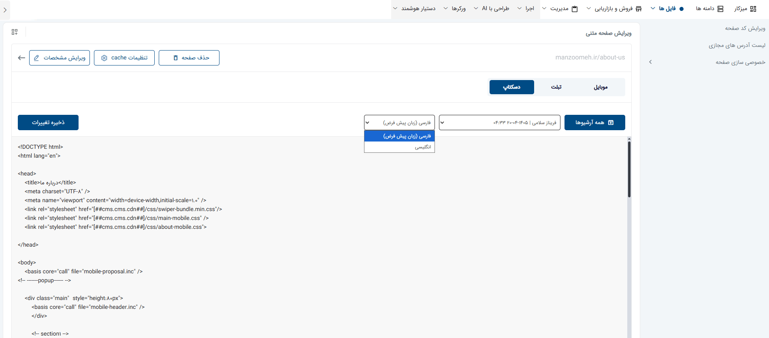Viewport: 769px width, 338px height.
Task: Click the میزکار dashboard icon
Action: (x=753, y=8)
